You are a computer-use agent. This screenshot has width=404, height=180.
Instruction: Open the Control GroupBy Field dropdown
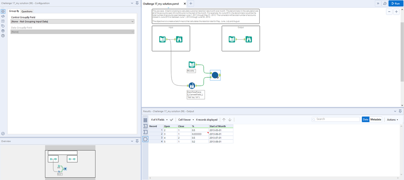[72, 21]
